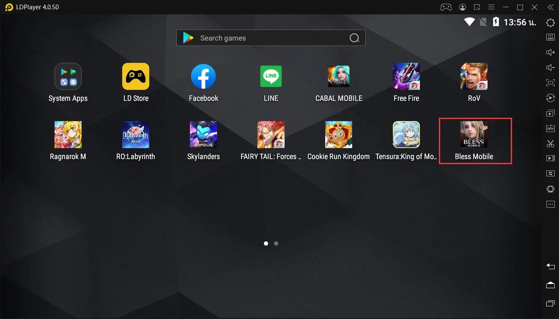Open Android recent apps button

point(551,303)
